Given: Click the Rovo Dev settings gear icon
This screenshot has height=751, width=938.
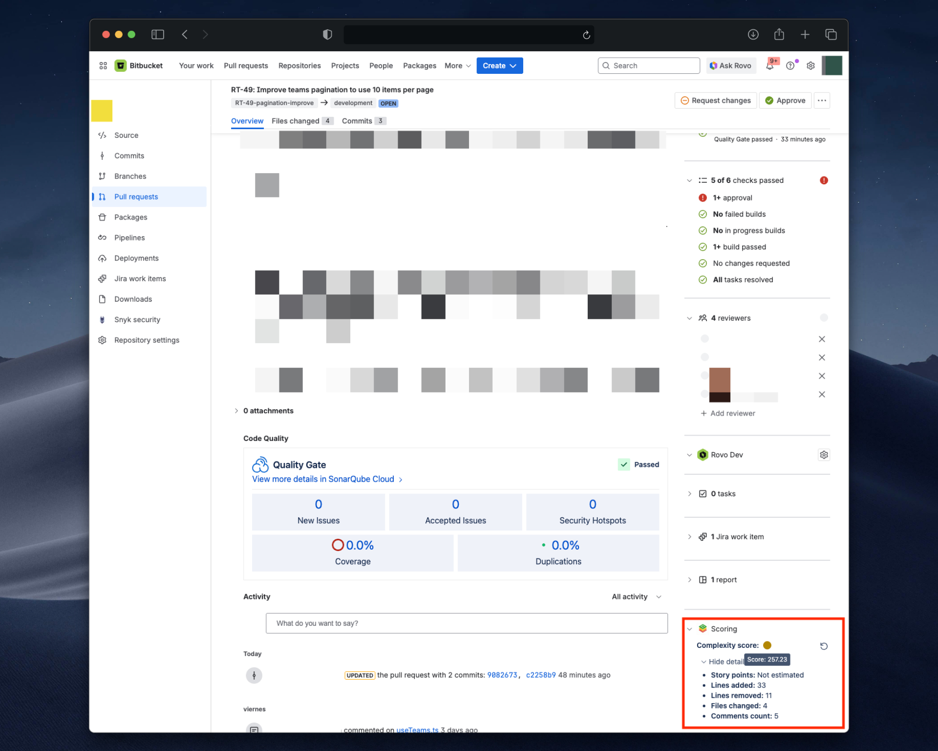Looking at the screenshot, I should pos(824,455).
